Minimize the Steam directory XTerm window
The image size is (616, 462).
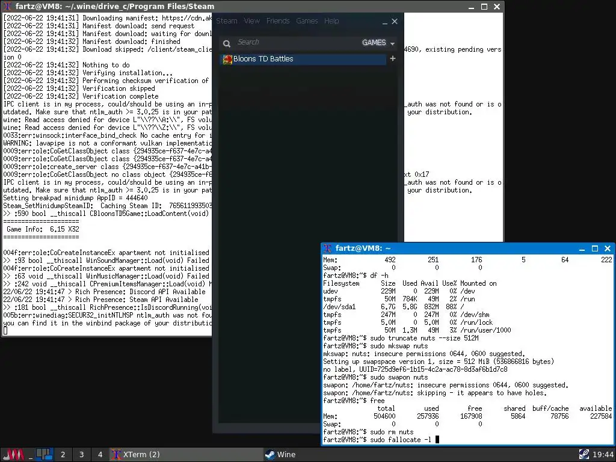(x=472, y=6)
